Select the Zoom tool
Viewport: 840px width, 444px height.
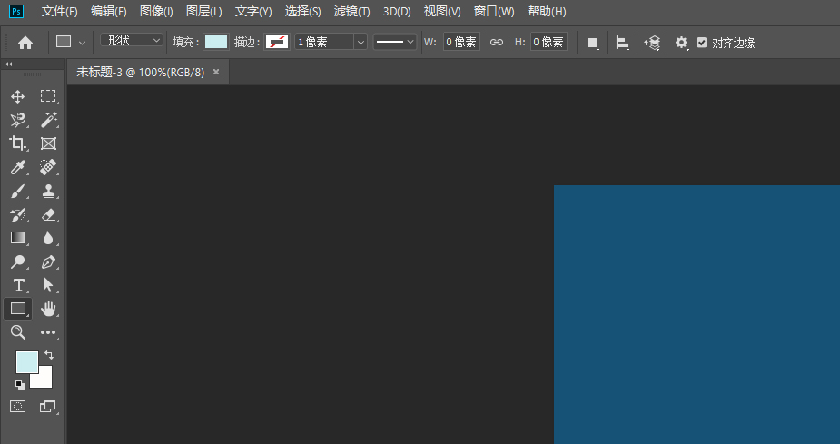(x=18, y=333)
